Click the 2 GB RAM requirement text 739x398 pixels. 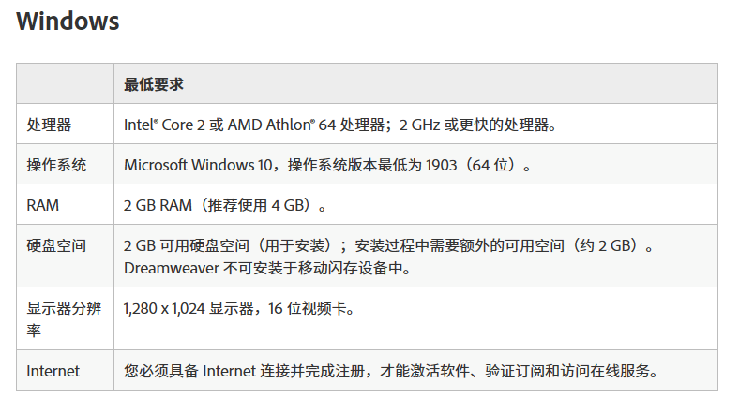(x=225, y=206)
